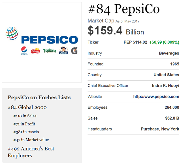The width and height of the screenshot is (183, 163).
Task: Click the #84 PepsiCo page title
Action: point(124,9)
